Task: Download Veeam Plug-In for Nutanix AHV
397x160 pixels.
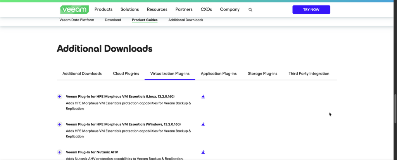Action: 203,152
